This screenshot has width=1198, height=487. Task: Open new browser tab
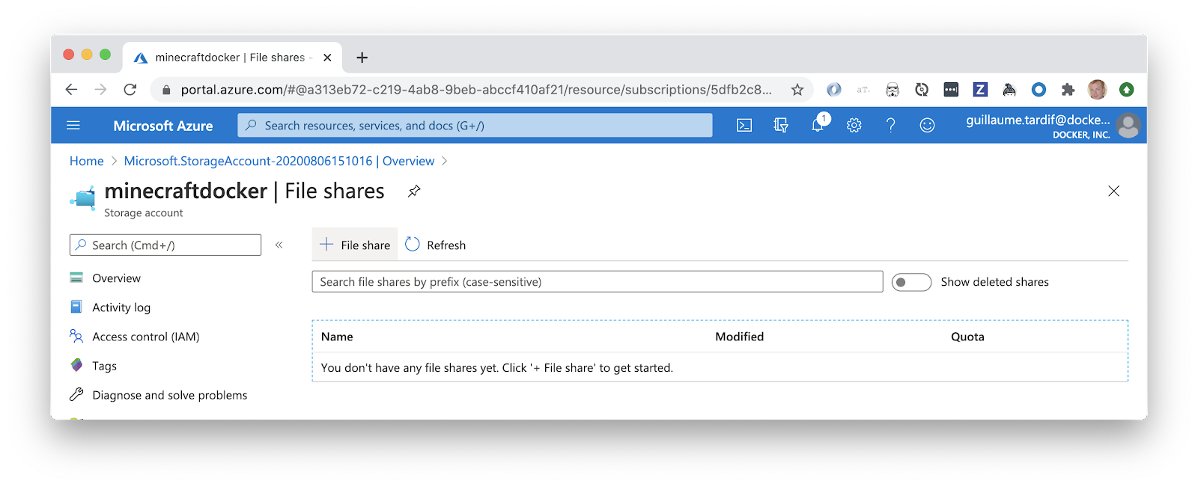coord(362,58)
